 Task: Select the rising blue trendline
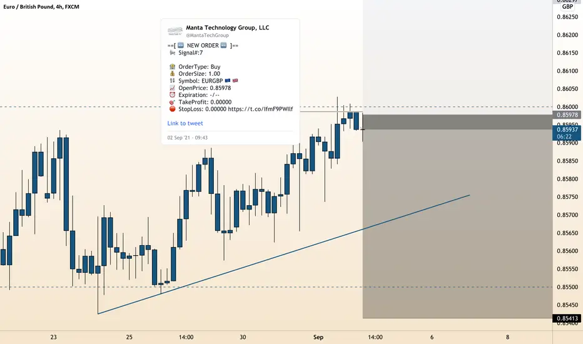(283, 255)
